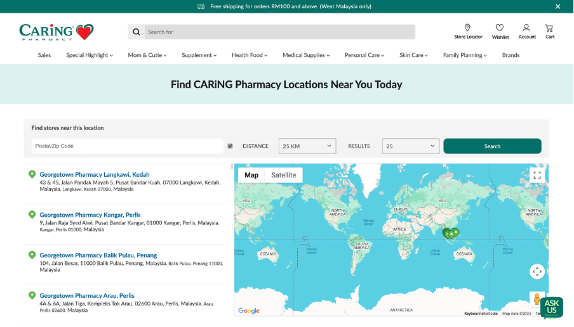Open the Ask Us chat widget
Image resolution: width=574 pixels, height=327 pixels.
click(551, 306)
